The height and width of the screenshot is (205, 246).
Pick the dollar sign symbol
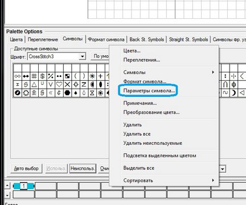pos(42,76)
